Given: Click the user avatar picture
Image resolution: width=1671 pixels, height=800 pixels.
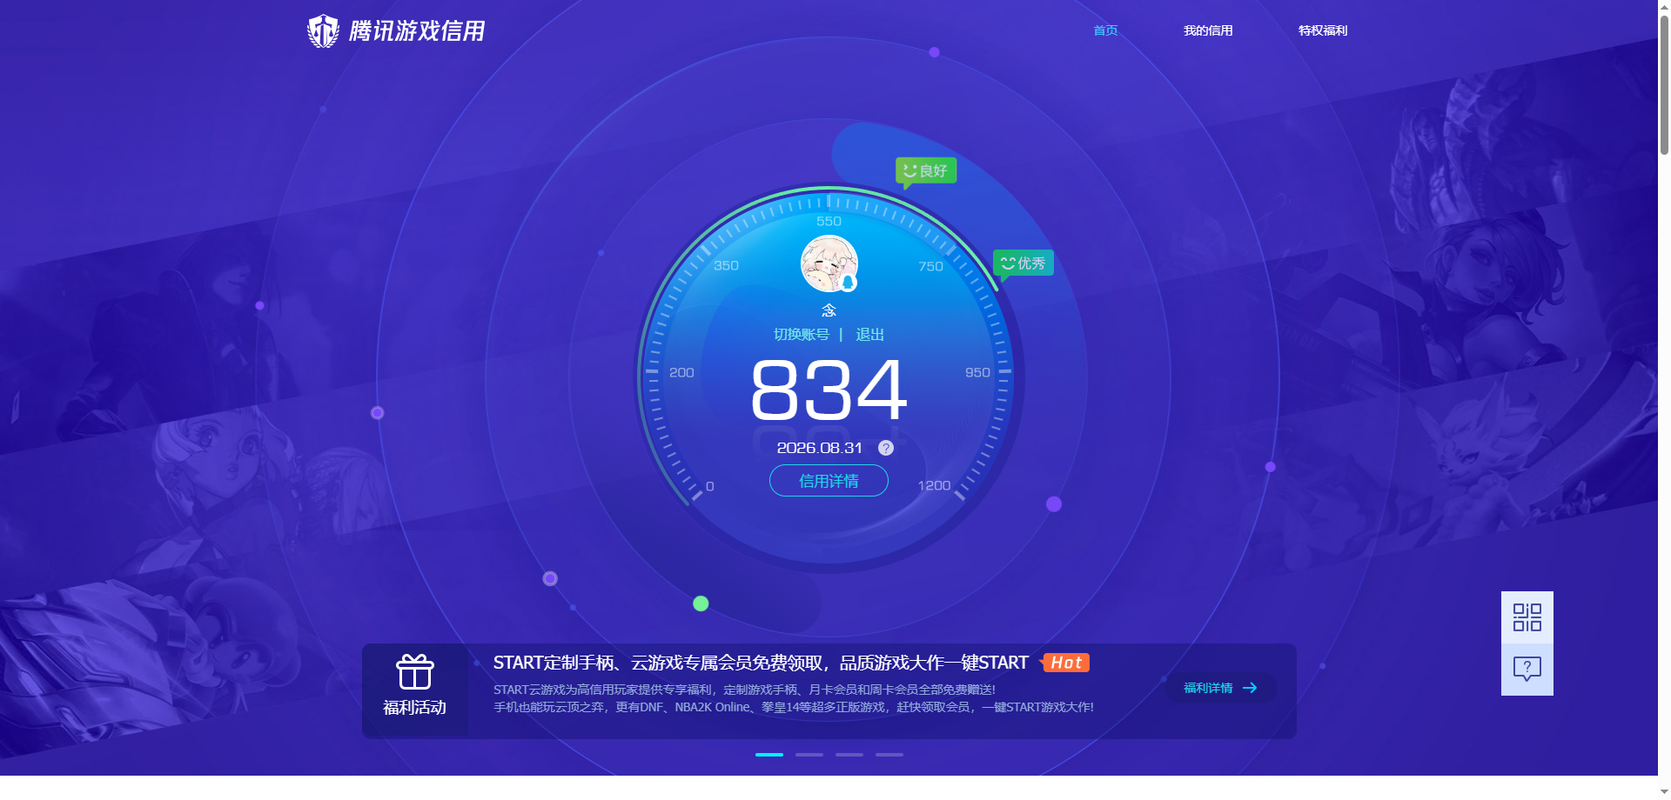Looking at the screenshot, I should [x=829, y=263].
